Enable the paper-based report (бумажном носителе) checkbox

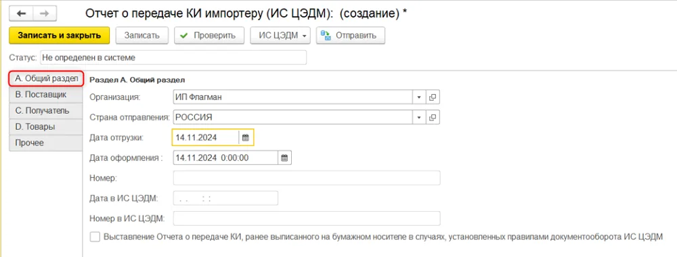[94, 237]
